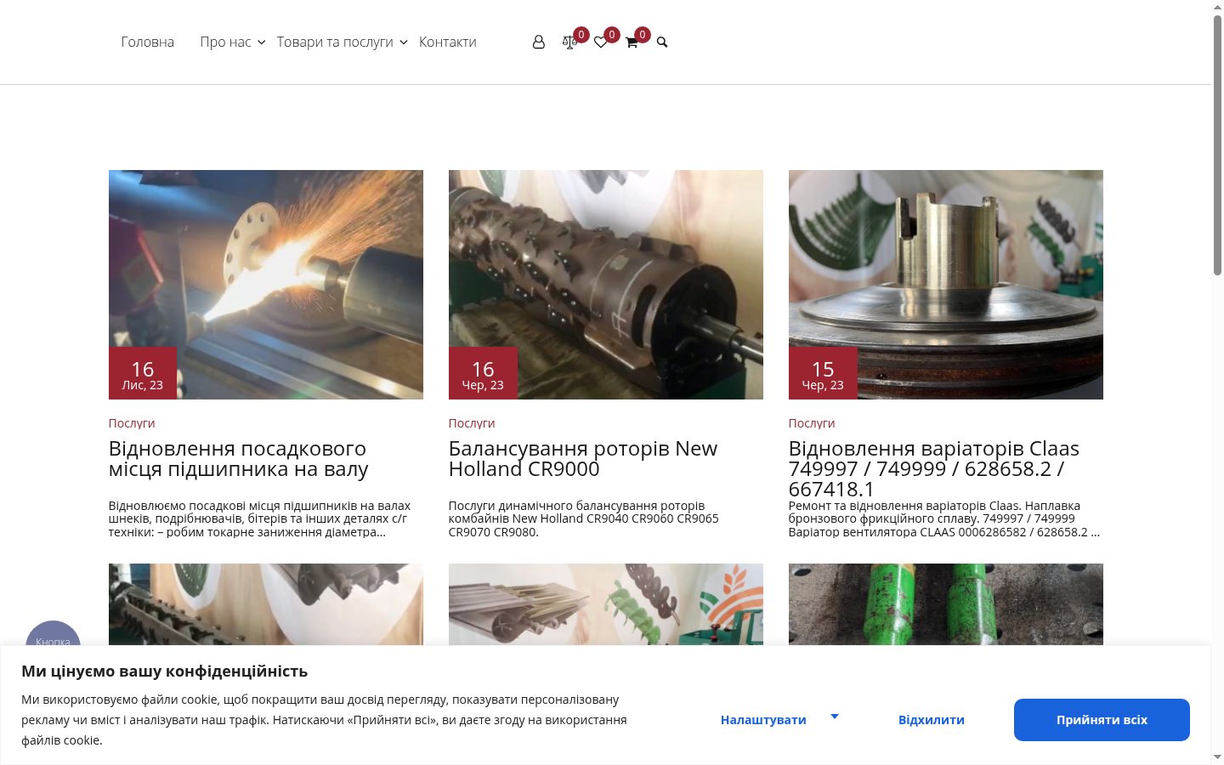Open the article Відновлення варіаторів Claas

point(934,468)
